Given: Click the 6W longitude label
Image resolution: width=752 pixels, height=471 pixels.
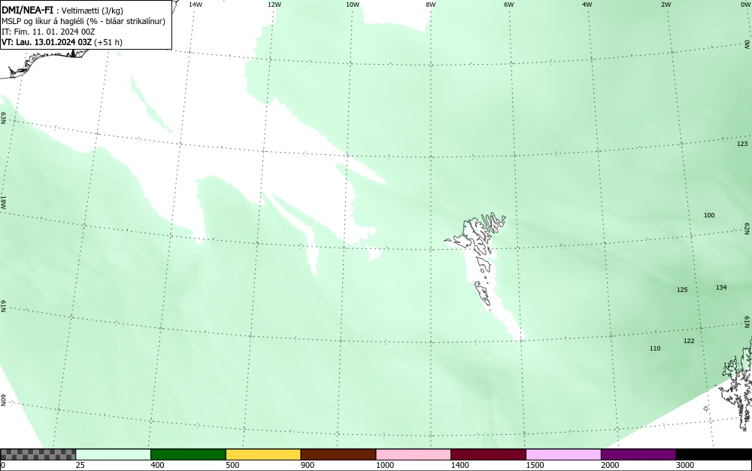Looking at the screenshot, I should pyautogui.click(x=509, y=5).
